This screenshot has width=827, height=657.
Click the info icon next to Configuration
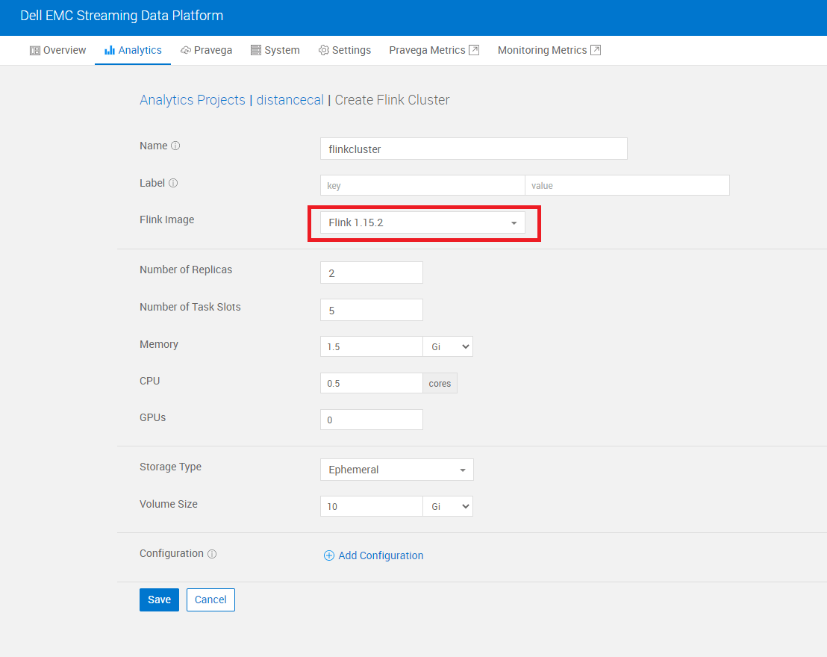click(212, 553)
